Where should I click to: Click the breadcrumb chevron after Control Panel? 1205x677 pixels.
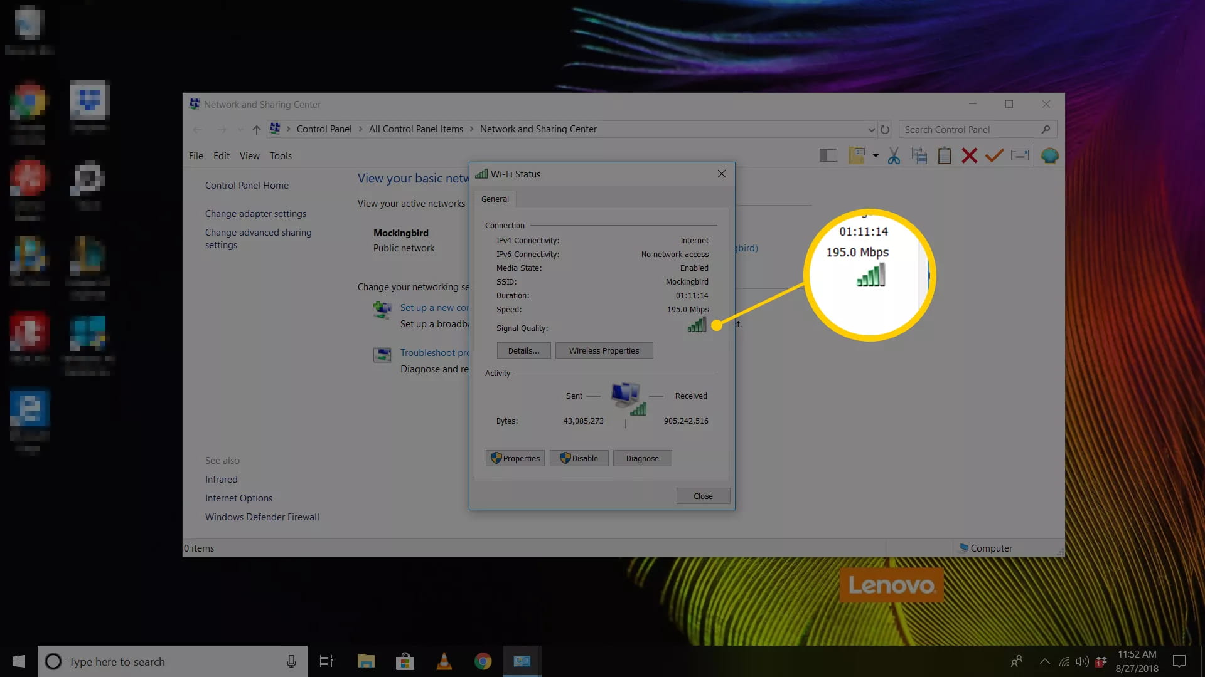point(361,129)
